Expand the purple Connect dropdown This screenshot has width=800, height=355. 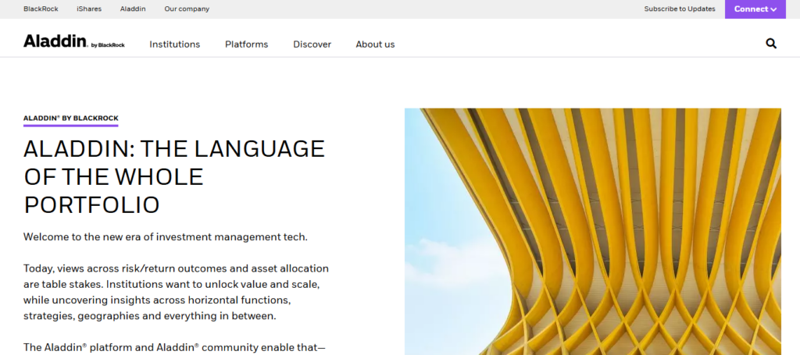(755, 9)
